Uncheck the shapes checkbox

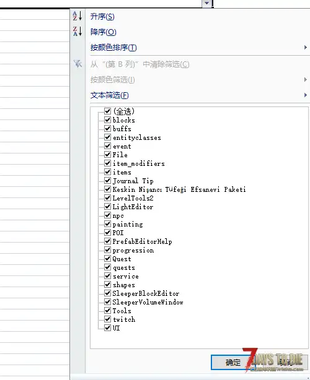coord(107,285)
